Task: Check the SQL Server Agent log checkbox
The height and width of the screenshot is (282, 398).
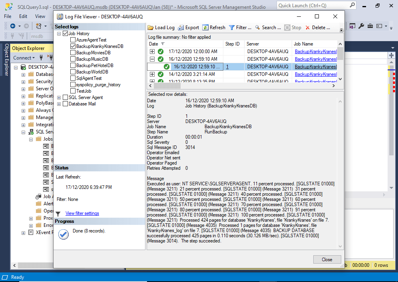Action: tap(65, 97)
